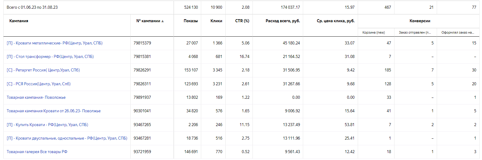Open Товарная галерея Все товары РФ link
Screen dimensions: 482x160
pos(37,152)
